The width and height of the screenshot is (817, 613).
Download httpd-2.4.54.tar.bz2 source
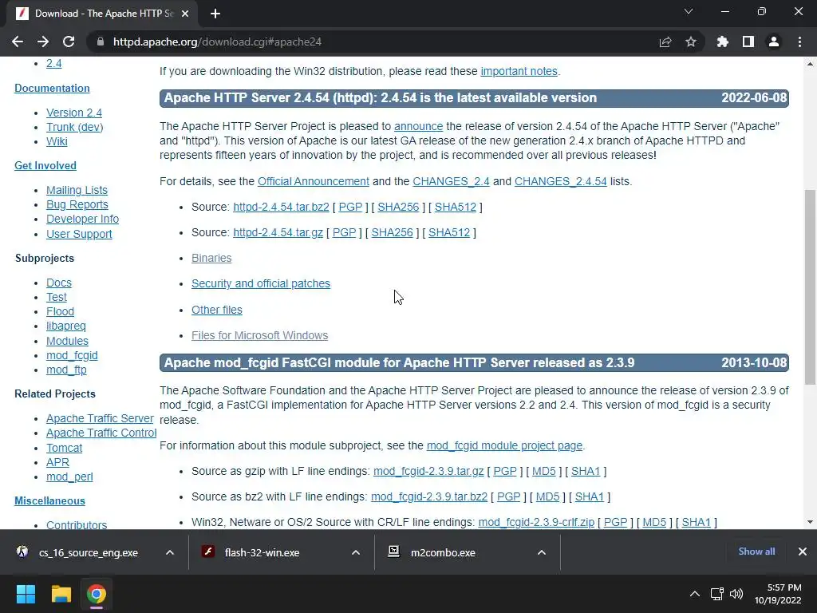281,207
